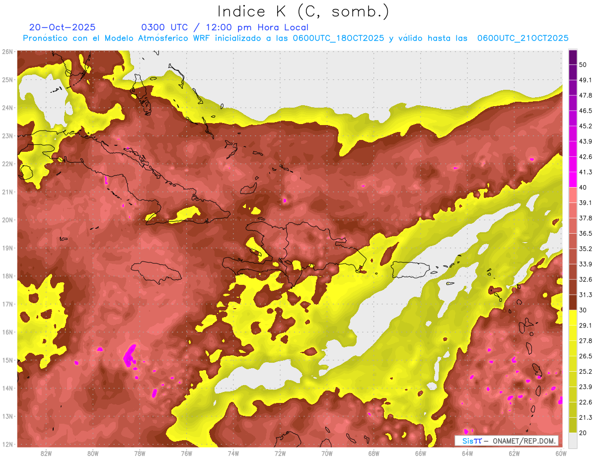The width and height of the screenshot is (596, 460).
Task: Click the '22N' latitude axis label
Action: coord(7,164)
